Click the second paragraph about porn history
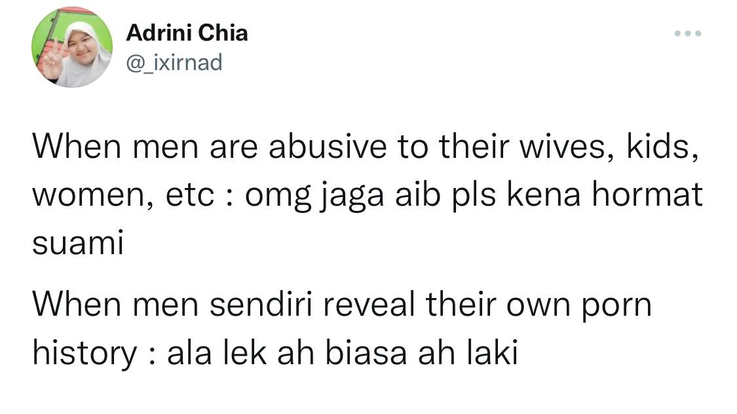 [x=342, y=329]
